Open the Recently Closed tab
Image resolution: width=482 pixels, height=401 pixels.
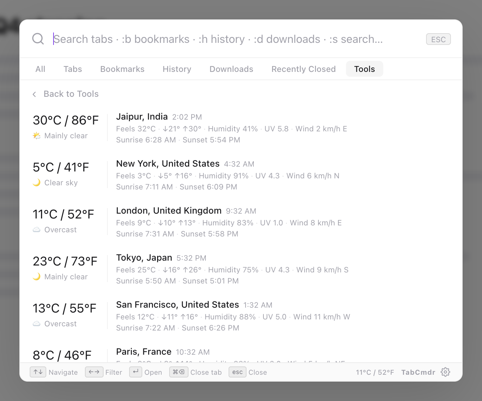pos(303,69)
